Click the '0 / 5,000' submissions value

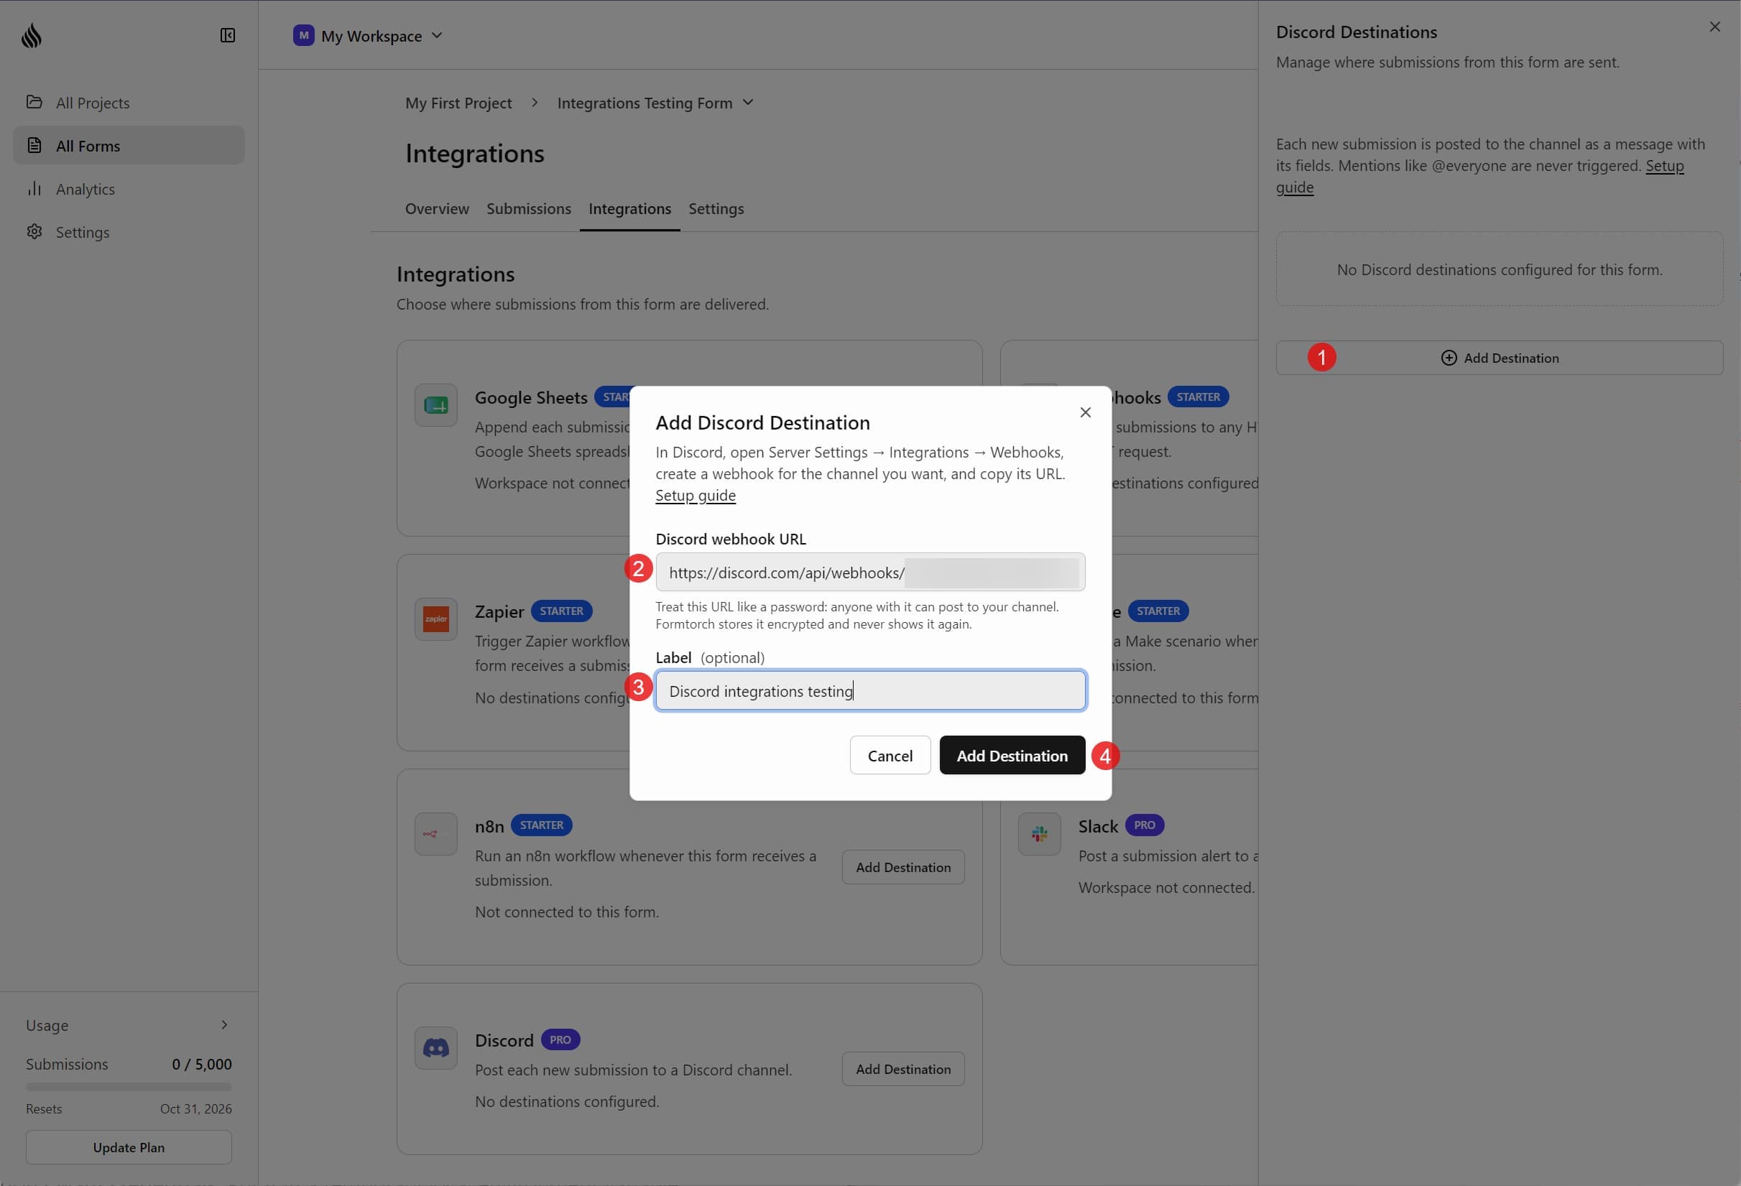pos(201,1063)
